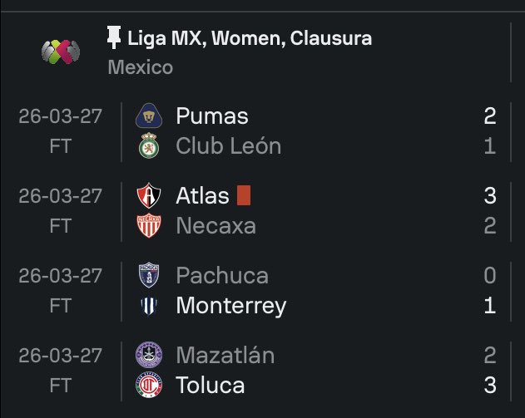Viewport: 525px width, 418px height.
Task: Click the Necaxa team name
Action: [x=215, y=226]
